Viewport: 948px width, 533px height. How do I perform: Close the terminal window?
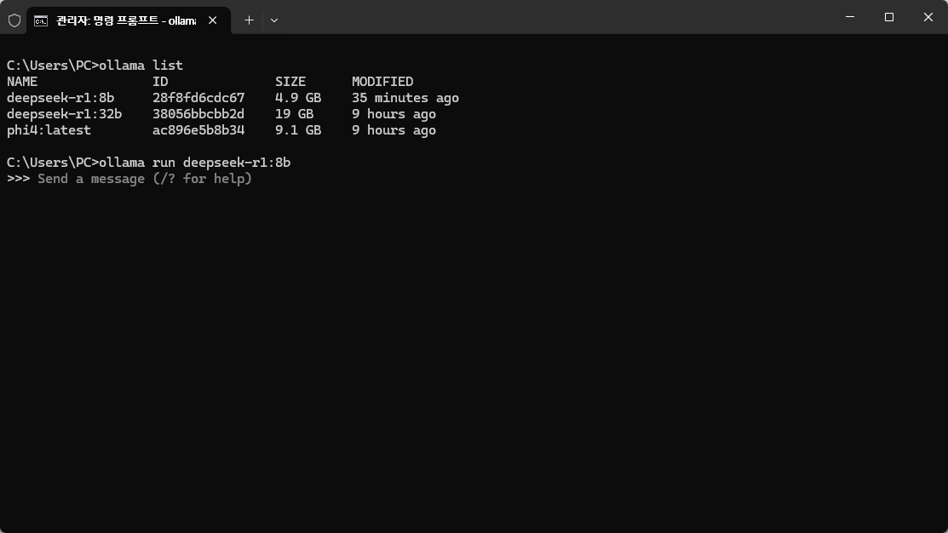[x=928, y=17]
